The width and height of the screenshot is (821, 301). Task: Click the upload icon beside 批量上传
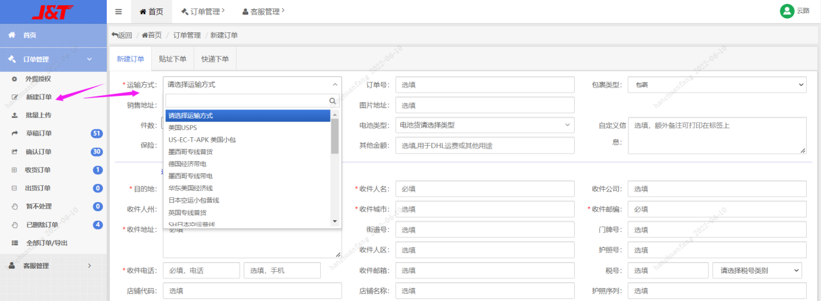coord(14,115)
